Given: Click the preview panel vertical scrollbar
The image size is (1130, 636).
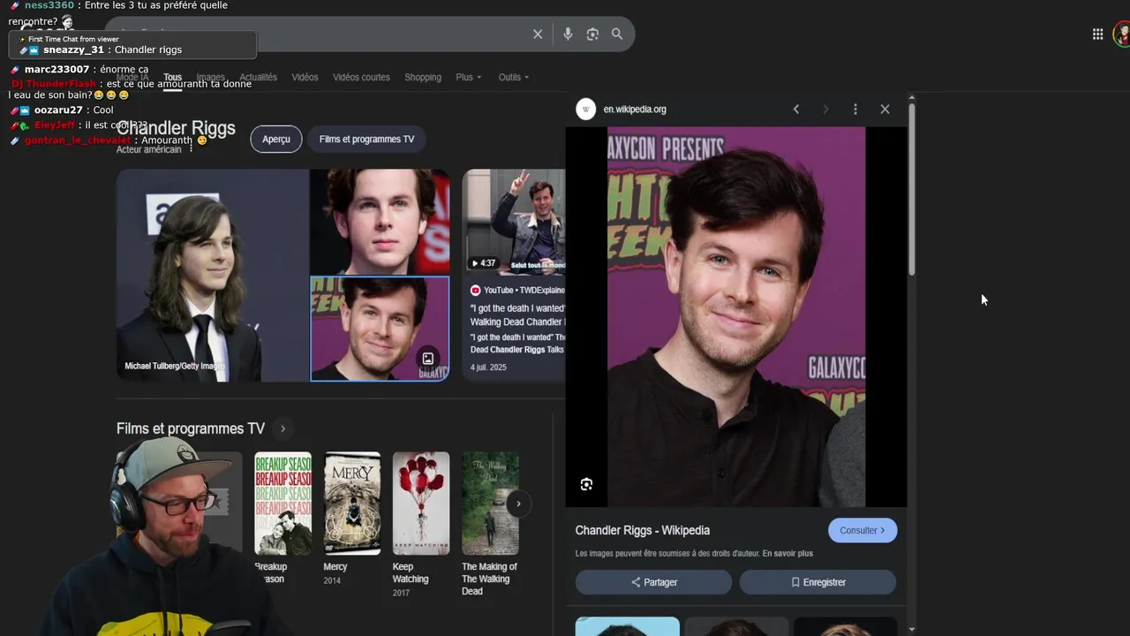Looking at the screenshot, I should pyautogui.click(x=911, y=190).
